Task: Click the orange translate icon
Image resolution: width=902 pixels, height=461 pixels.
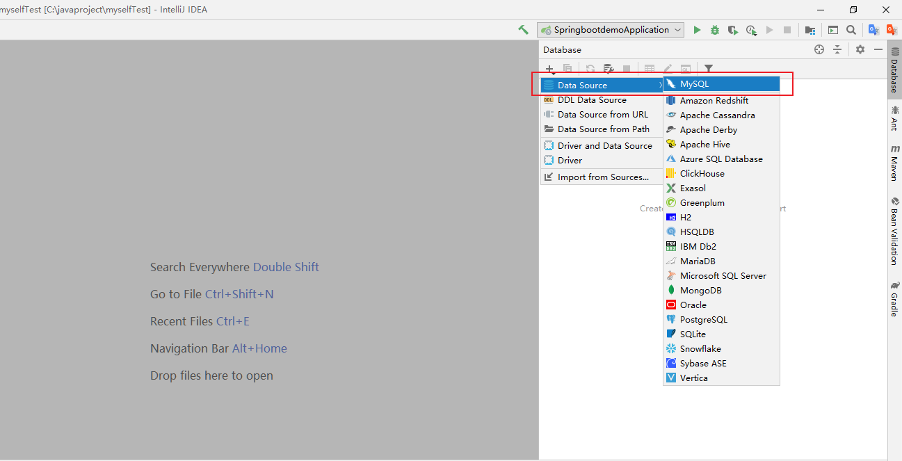Action: 892,30
